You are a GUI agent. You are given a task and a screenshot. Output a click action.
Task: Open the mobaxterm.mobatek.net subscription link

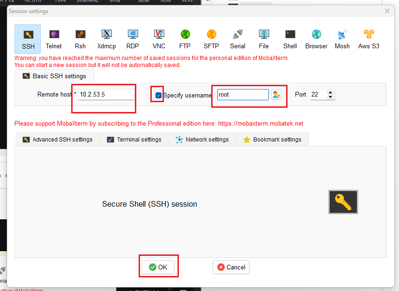(x=260, y=124)
